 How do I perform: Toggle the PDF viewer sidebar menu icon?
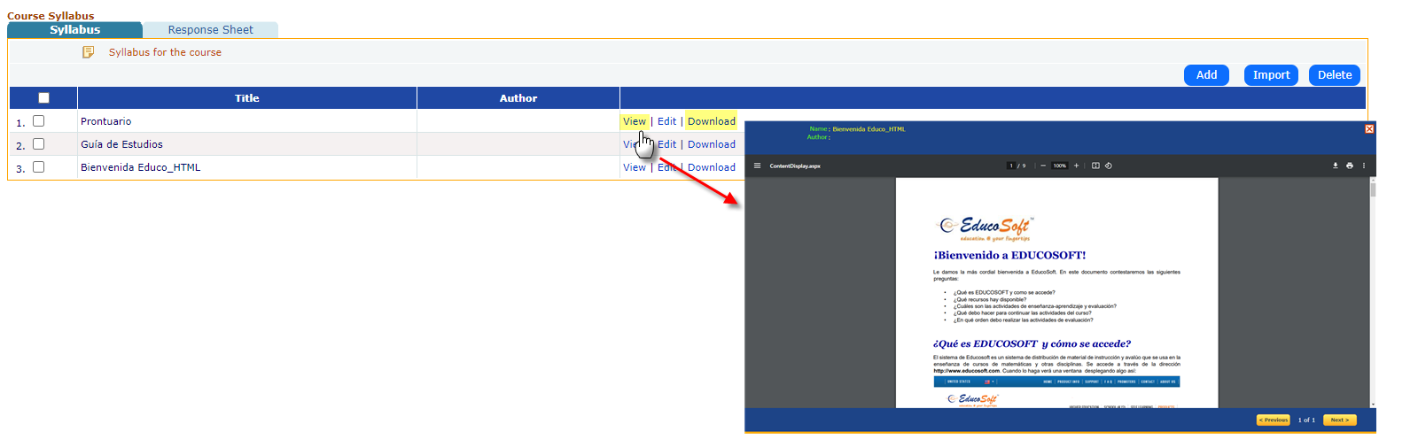757,166
